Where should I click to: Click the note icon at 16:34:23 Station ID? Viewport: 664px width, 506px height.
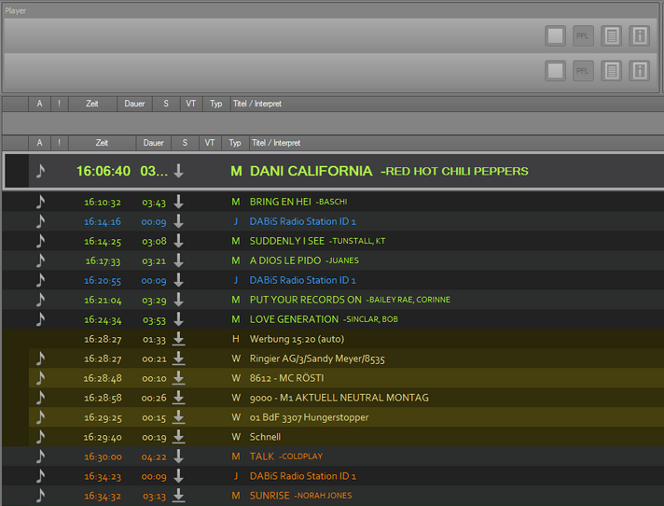pos(40,476)
